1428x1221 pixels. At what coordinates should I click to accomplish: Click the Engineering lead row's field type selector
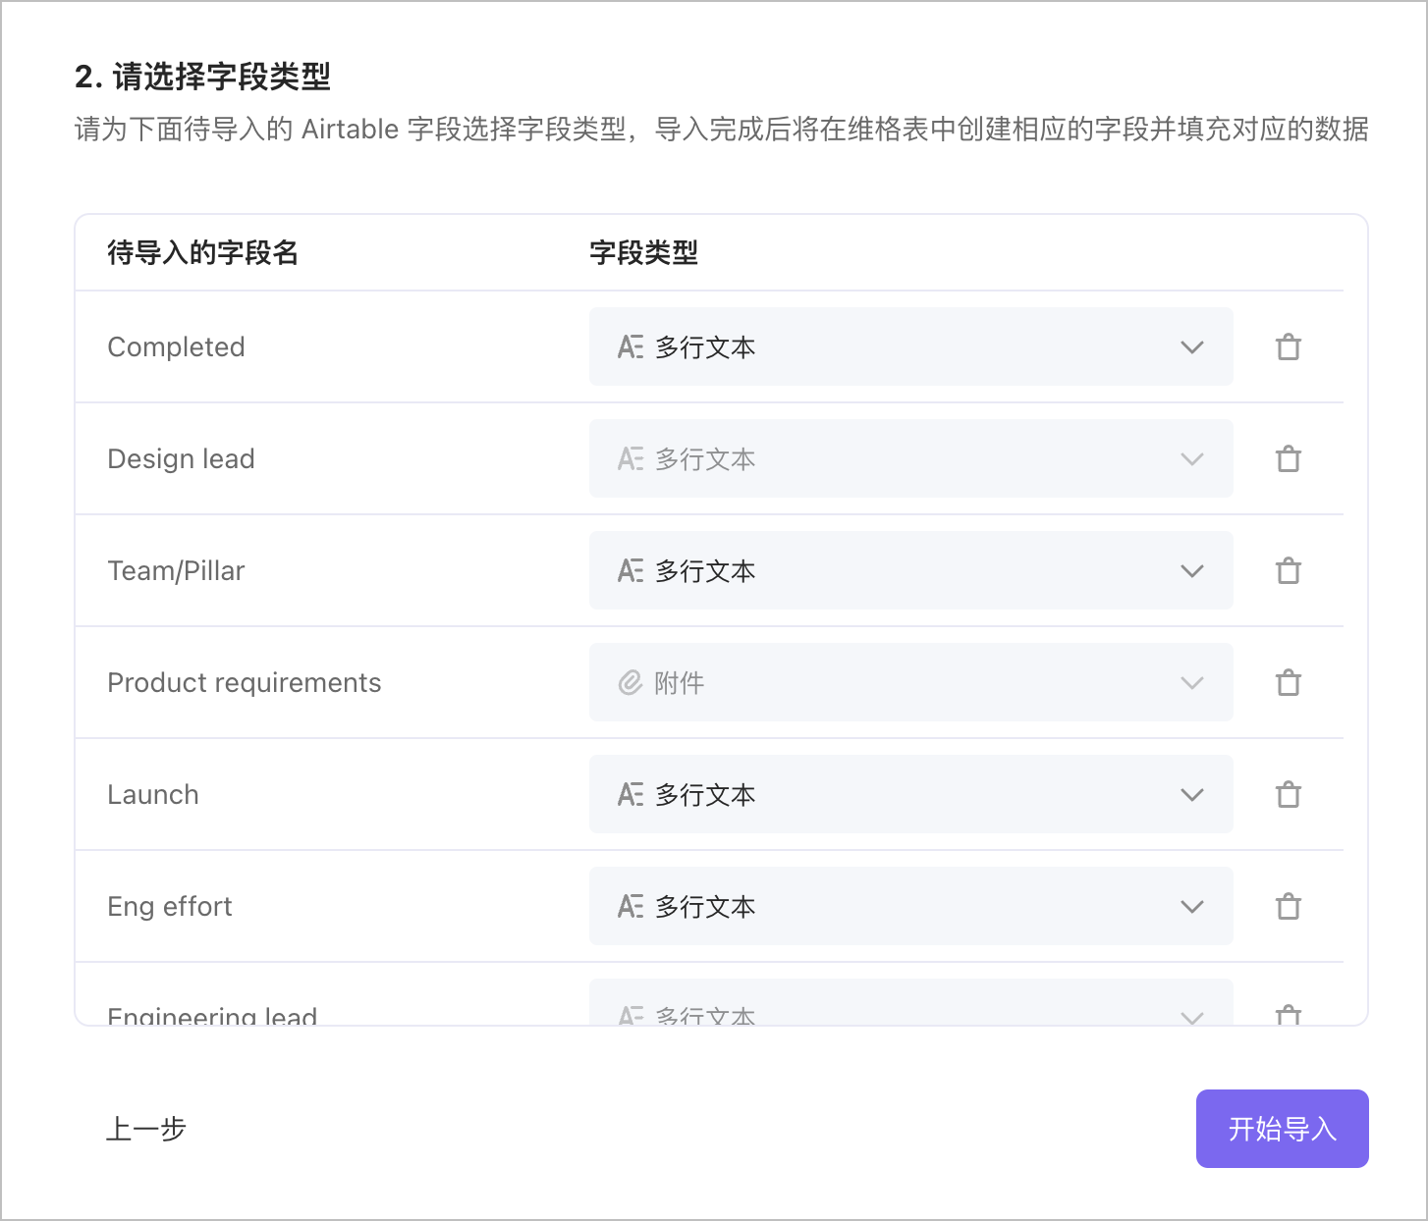910,1011
